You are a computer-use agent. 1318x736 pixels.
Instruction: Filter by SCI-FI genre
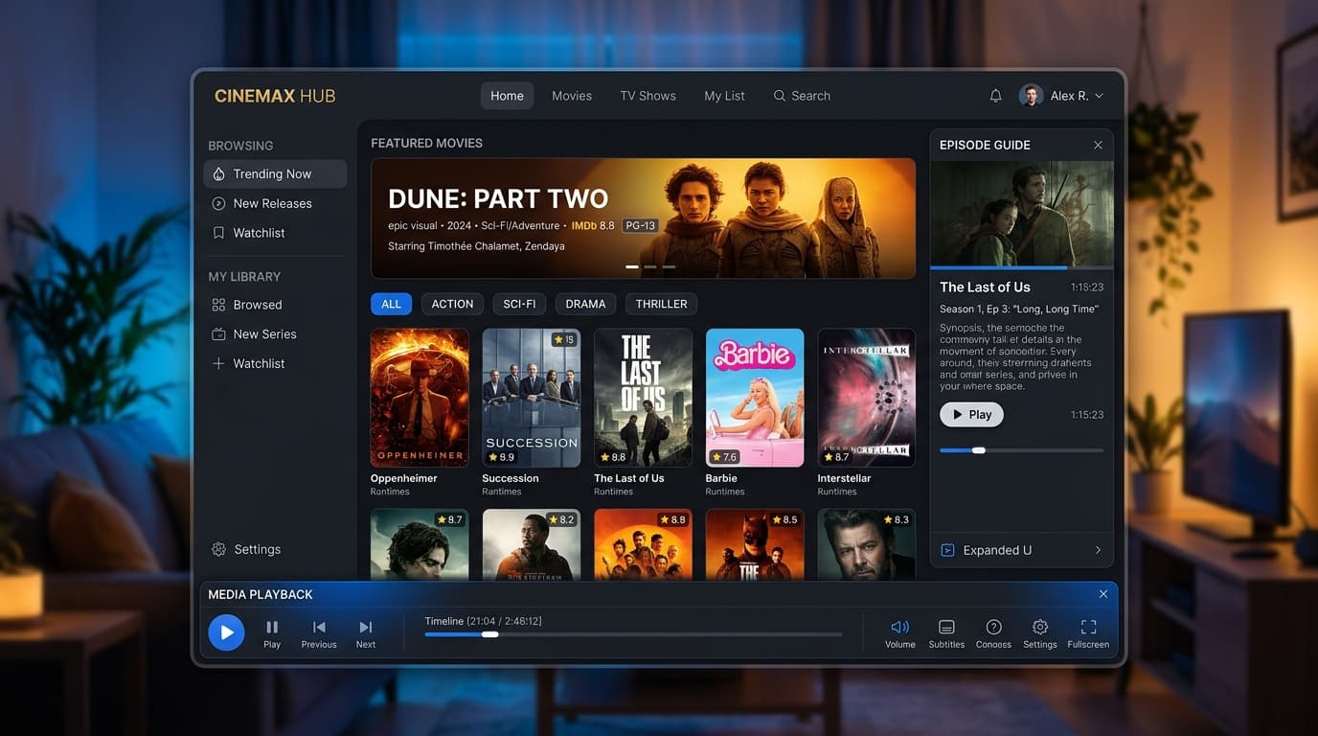click(519, 304)
